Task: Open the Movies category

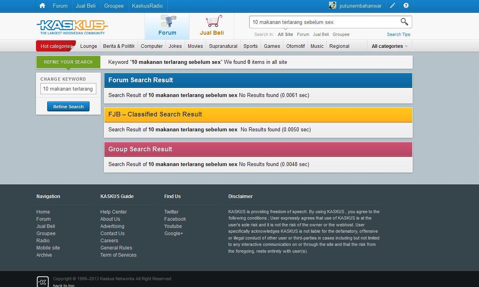Action: click(195, 46)
